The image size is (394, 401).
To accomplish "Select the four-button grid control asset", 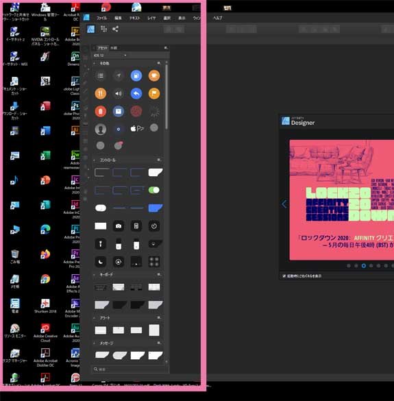I will (154, 262).
